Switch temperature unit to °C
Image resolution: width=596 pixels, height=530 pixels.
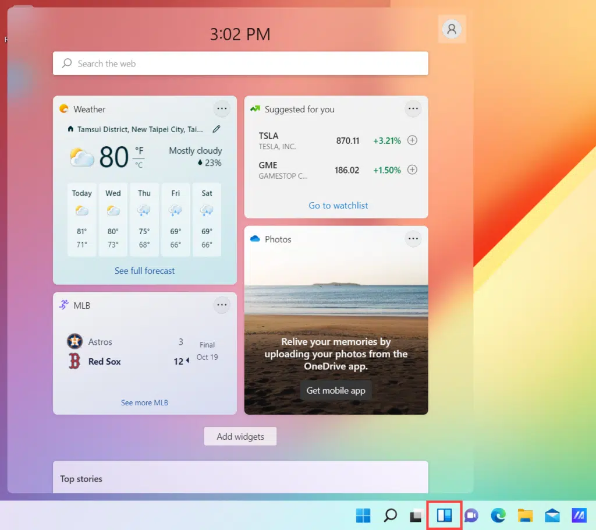point(139,165)
